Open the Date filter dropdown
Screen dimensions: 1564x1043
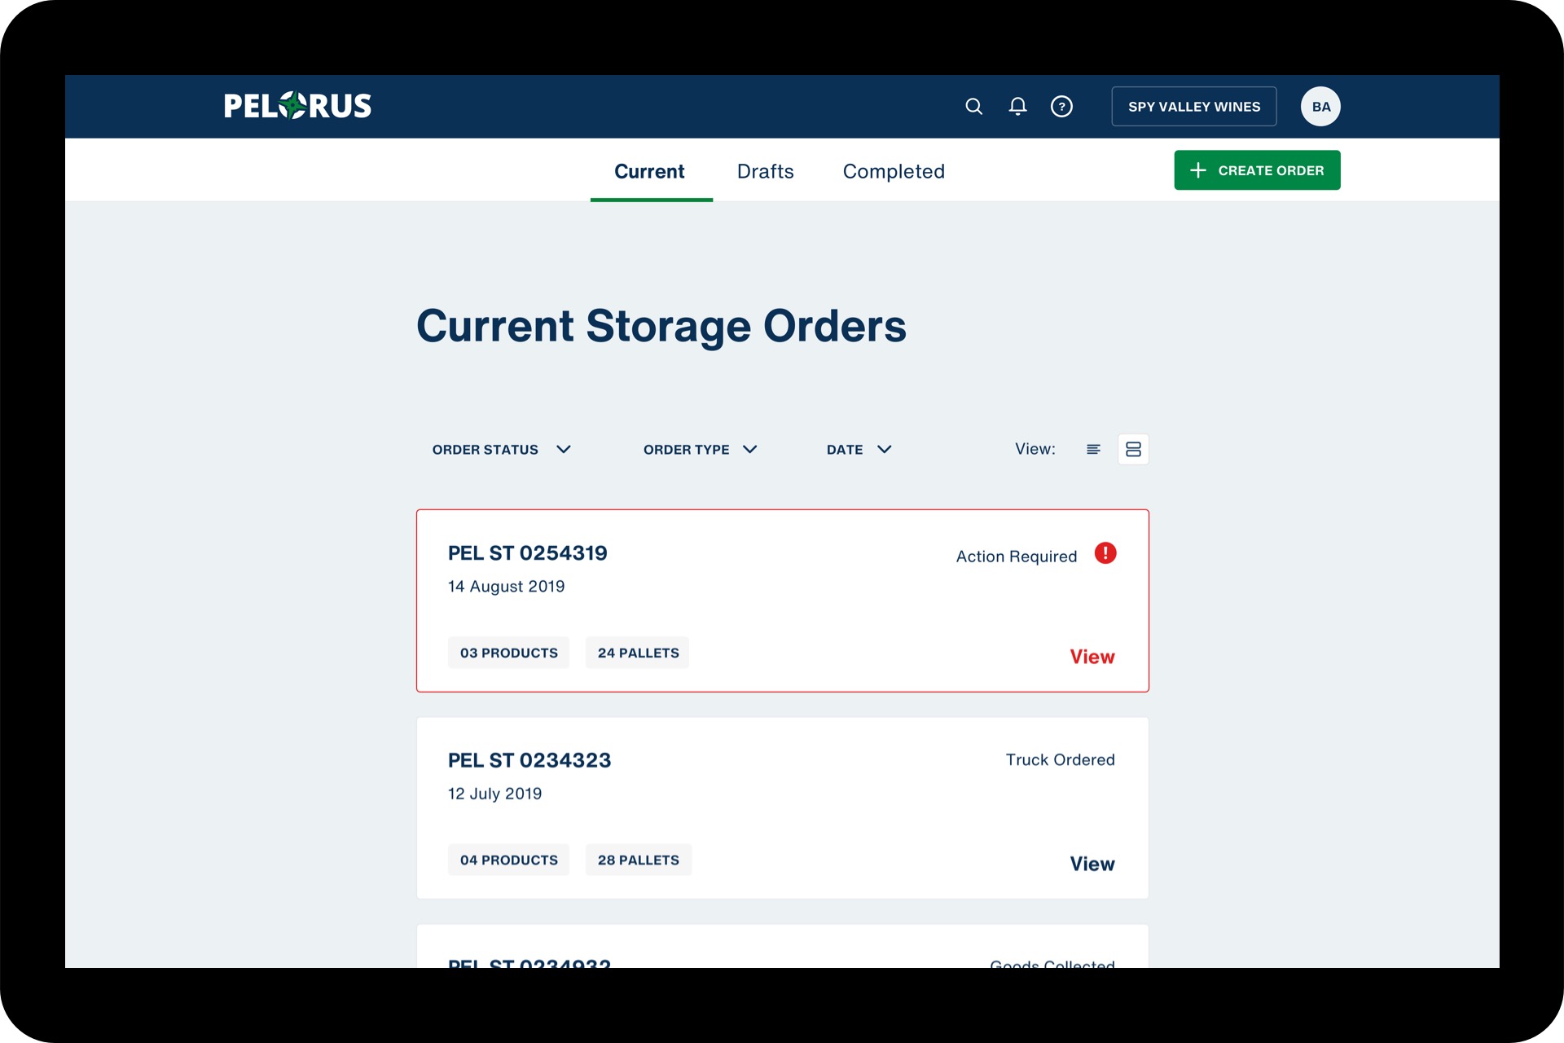coord(859,450)
